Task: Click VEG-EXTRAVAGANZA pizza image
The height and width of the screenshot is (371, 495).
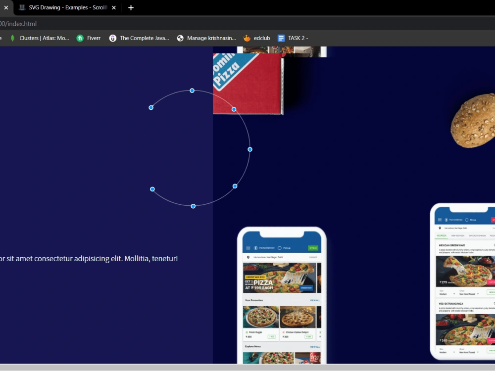Action: point(465,329)
